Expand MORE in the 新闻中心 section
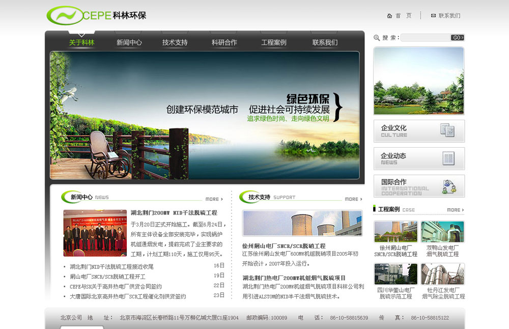This screenshot has width=509, height=329. 214,199
